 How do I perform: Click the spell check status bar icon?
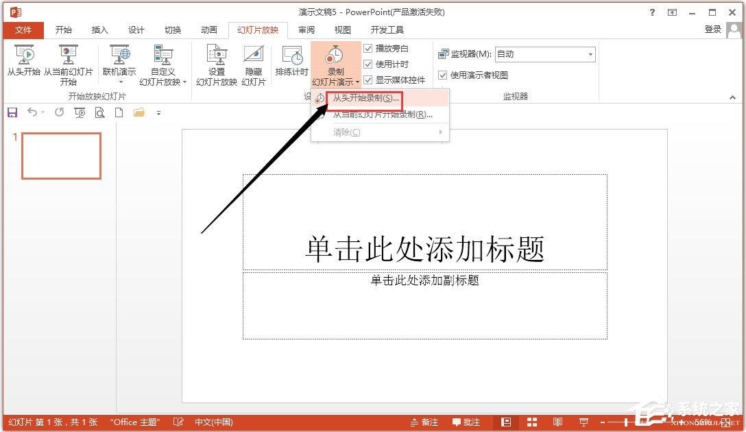[x=178, y=422]
